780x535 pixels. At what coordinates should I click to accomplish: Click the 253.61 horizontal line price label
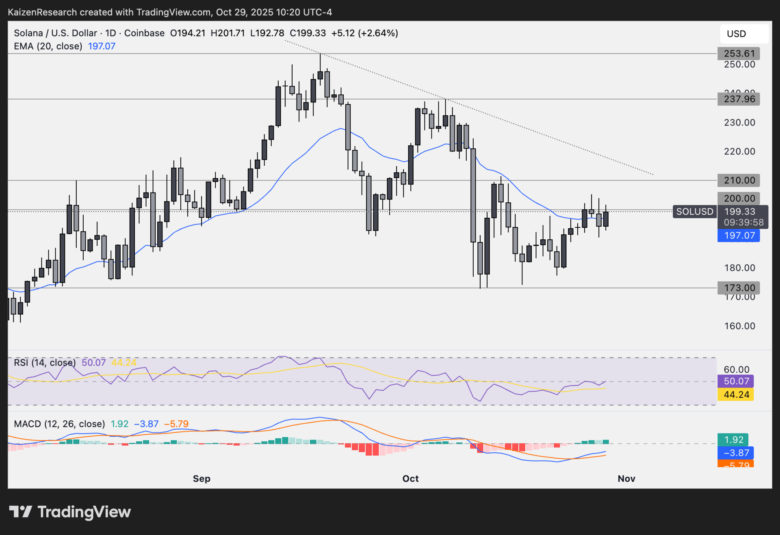click(x=739, y=54)
